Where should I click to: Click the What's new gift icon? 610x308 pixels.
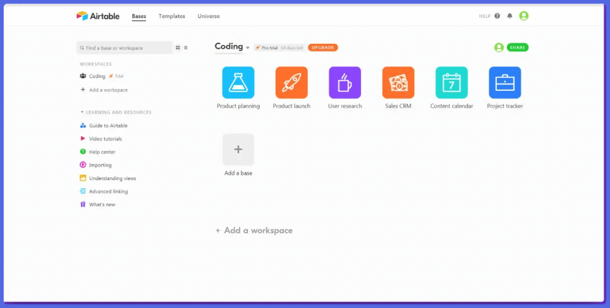point(82,205)
